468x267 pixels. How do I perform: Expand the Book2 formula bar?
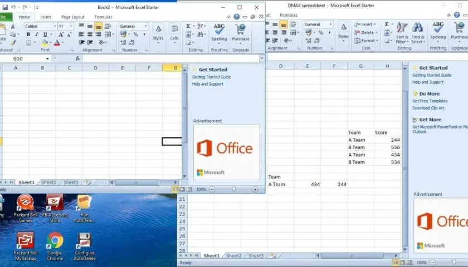pos(262,58)
